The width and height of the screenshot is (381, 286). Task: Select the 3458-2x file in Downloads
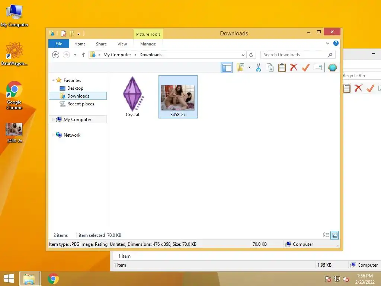[x=178, y=97]
